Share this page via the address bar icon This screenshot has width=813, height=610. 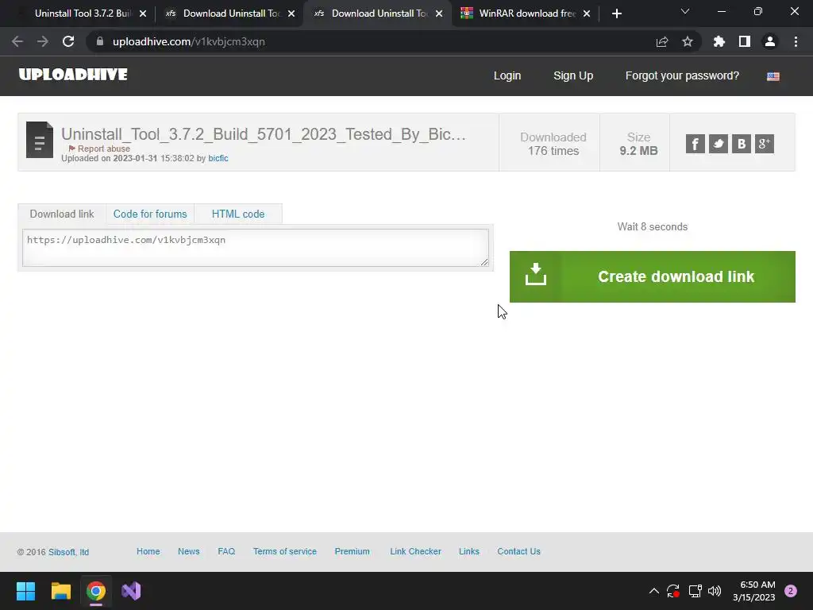click(662, 41)
